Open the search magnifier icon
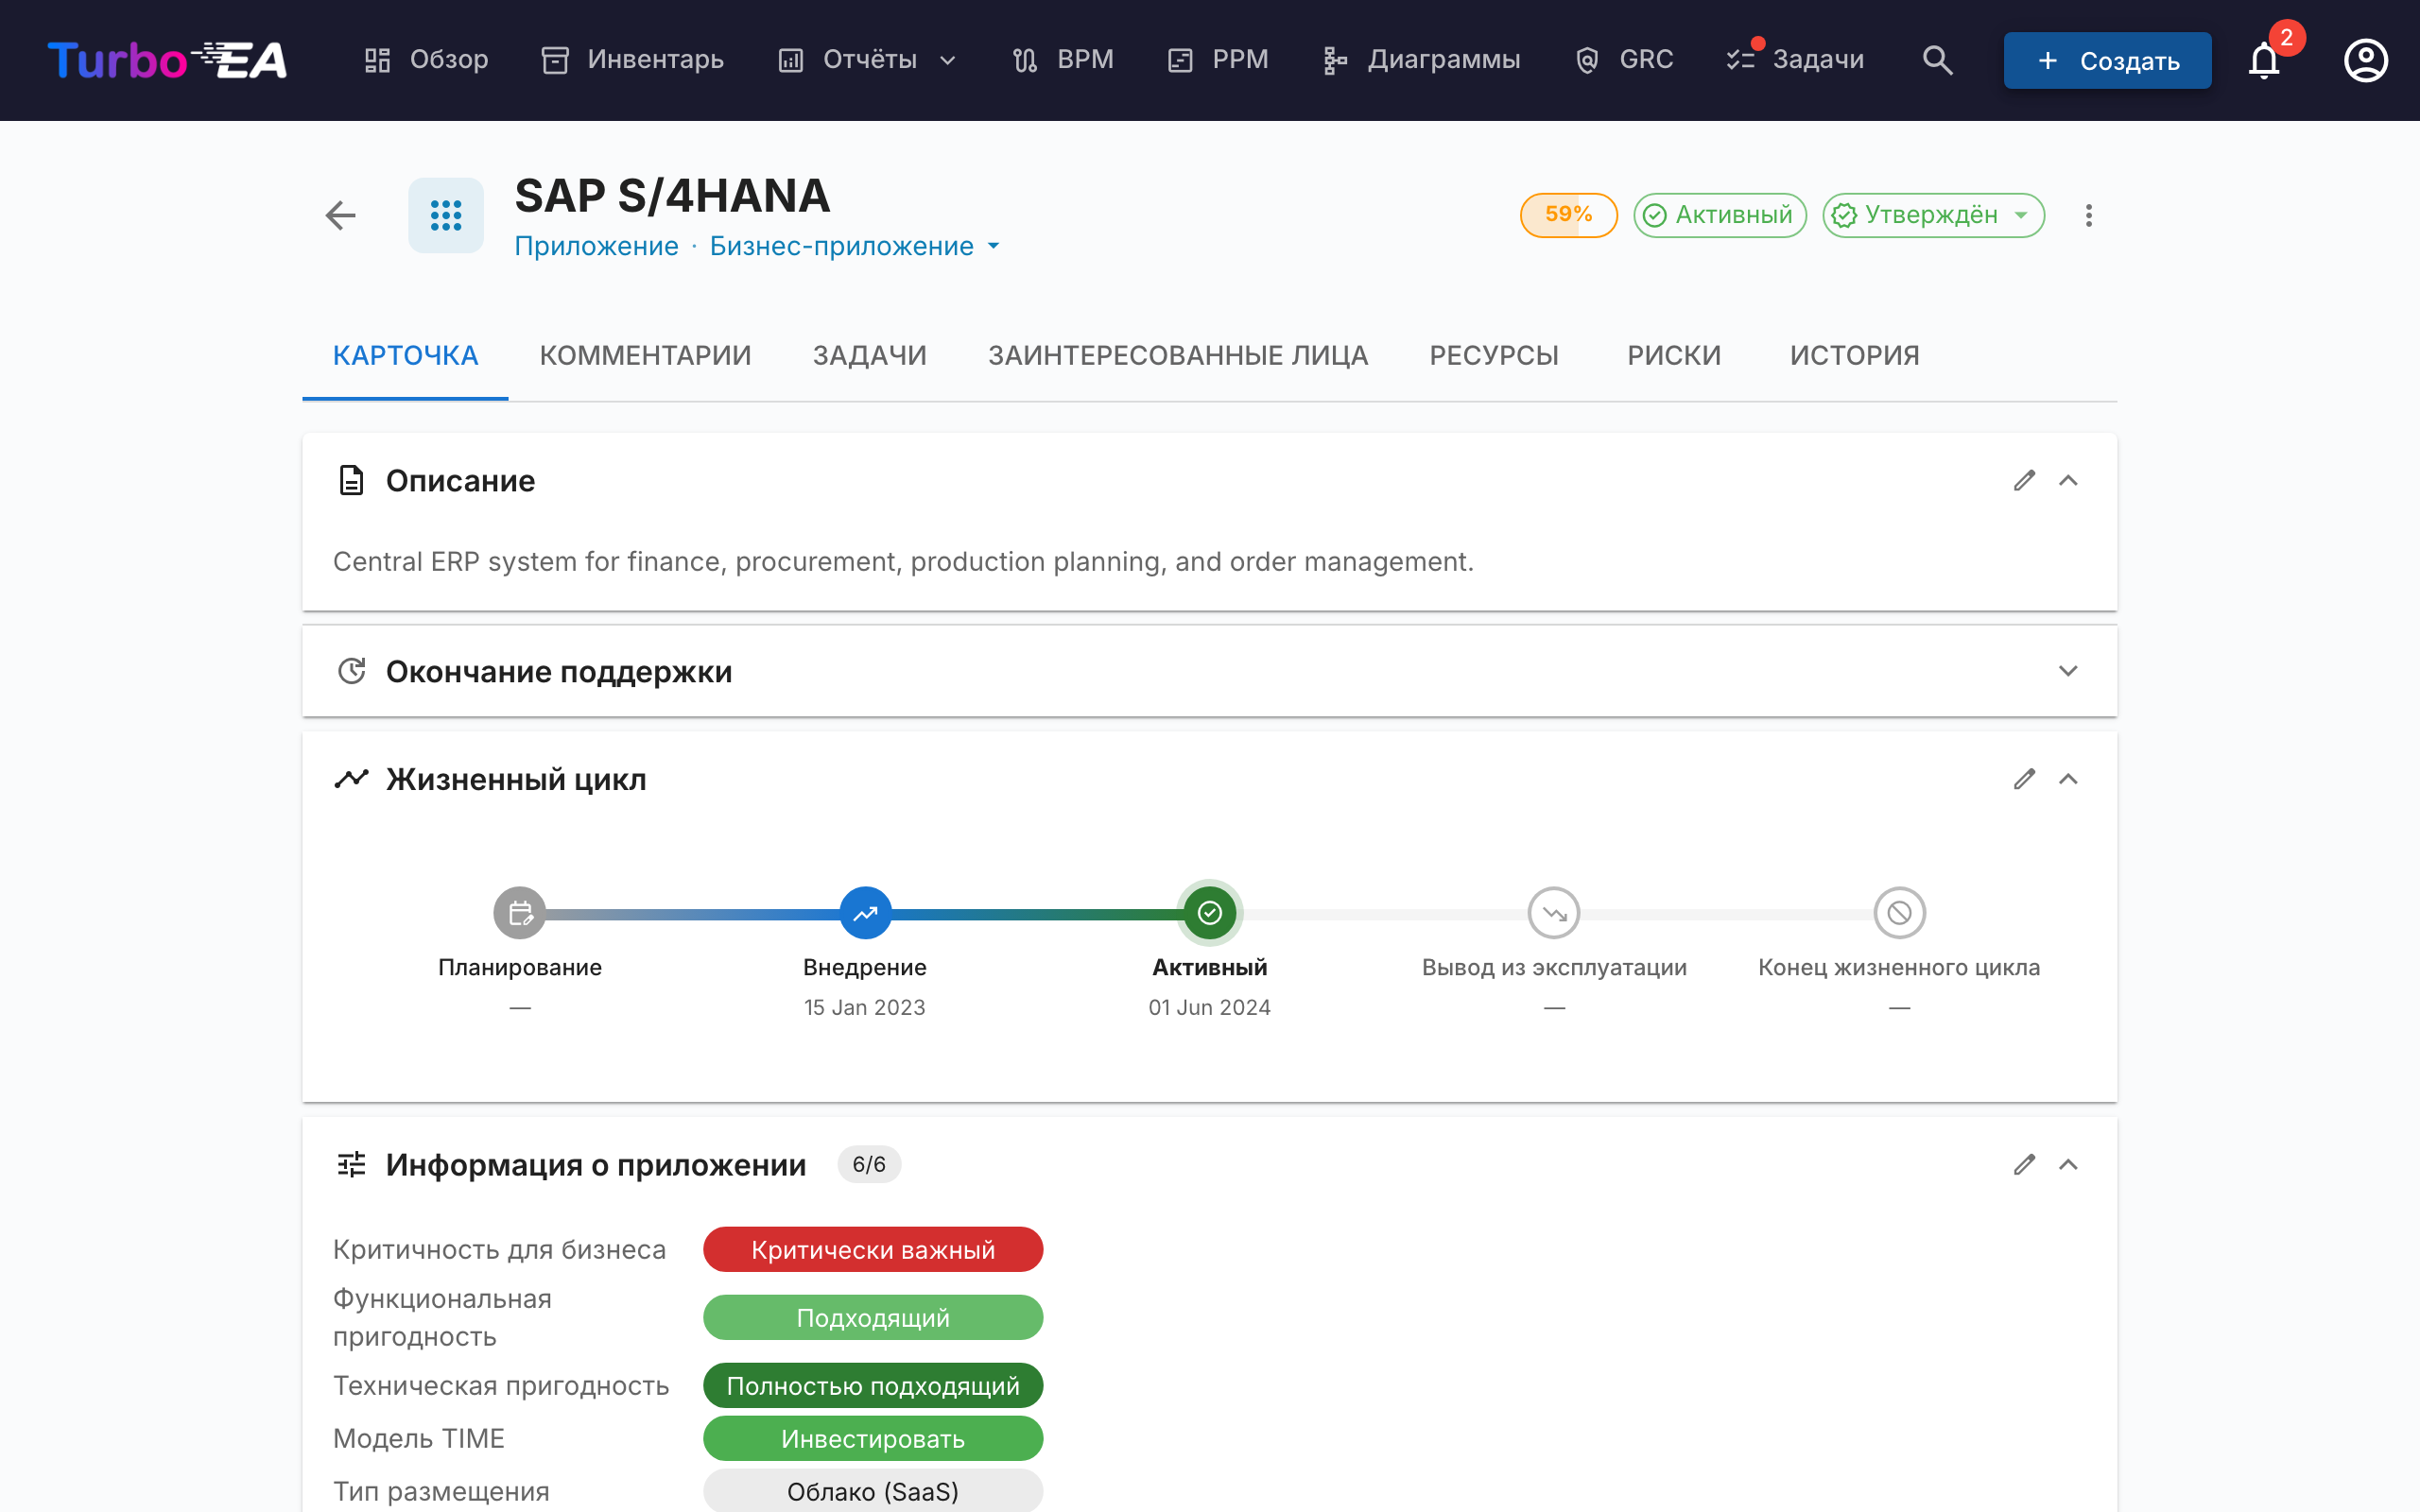Image resolution: width=2420 pixels, height=1512 pixels. (1937, 60)
